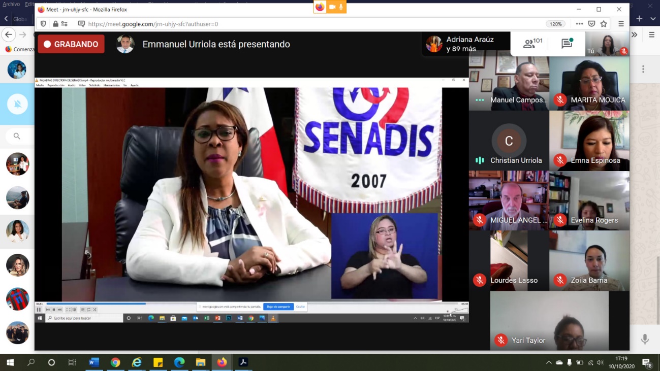This screenshot has height=371, width=660.
Task: Open Word from the Windows taskbar
Action: click(x=94, y=362)
